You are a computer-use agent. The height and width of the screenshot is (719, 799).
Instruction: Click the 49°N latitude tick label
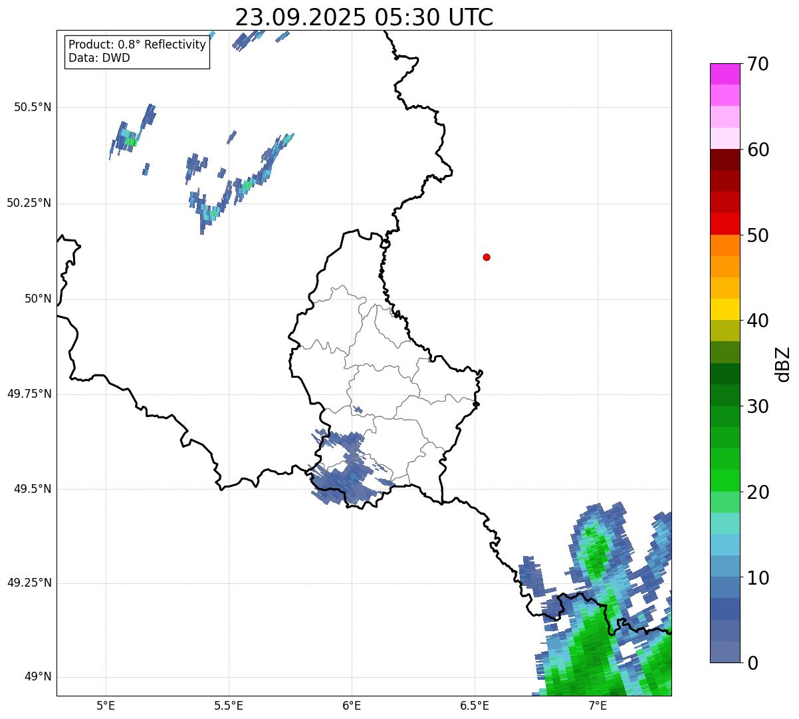click(x=38, y=677)
